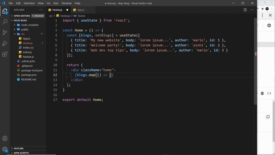Image resolution: width=275 pixels, height=155 pixels.
Task: Open the Search view in activity bar
Action: click(5, 22)
